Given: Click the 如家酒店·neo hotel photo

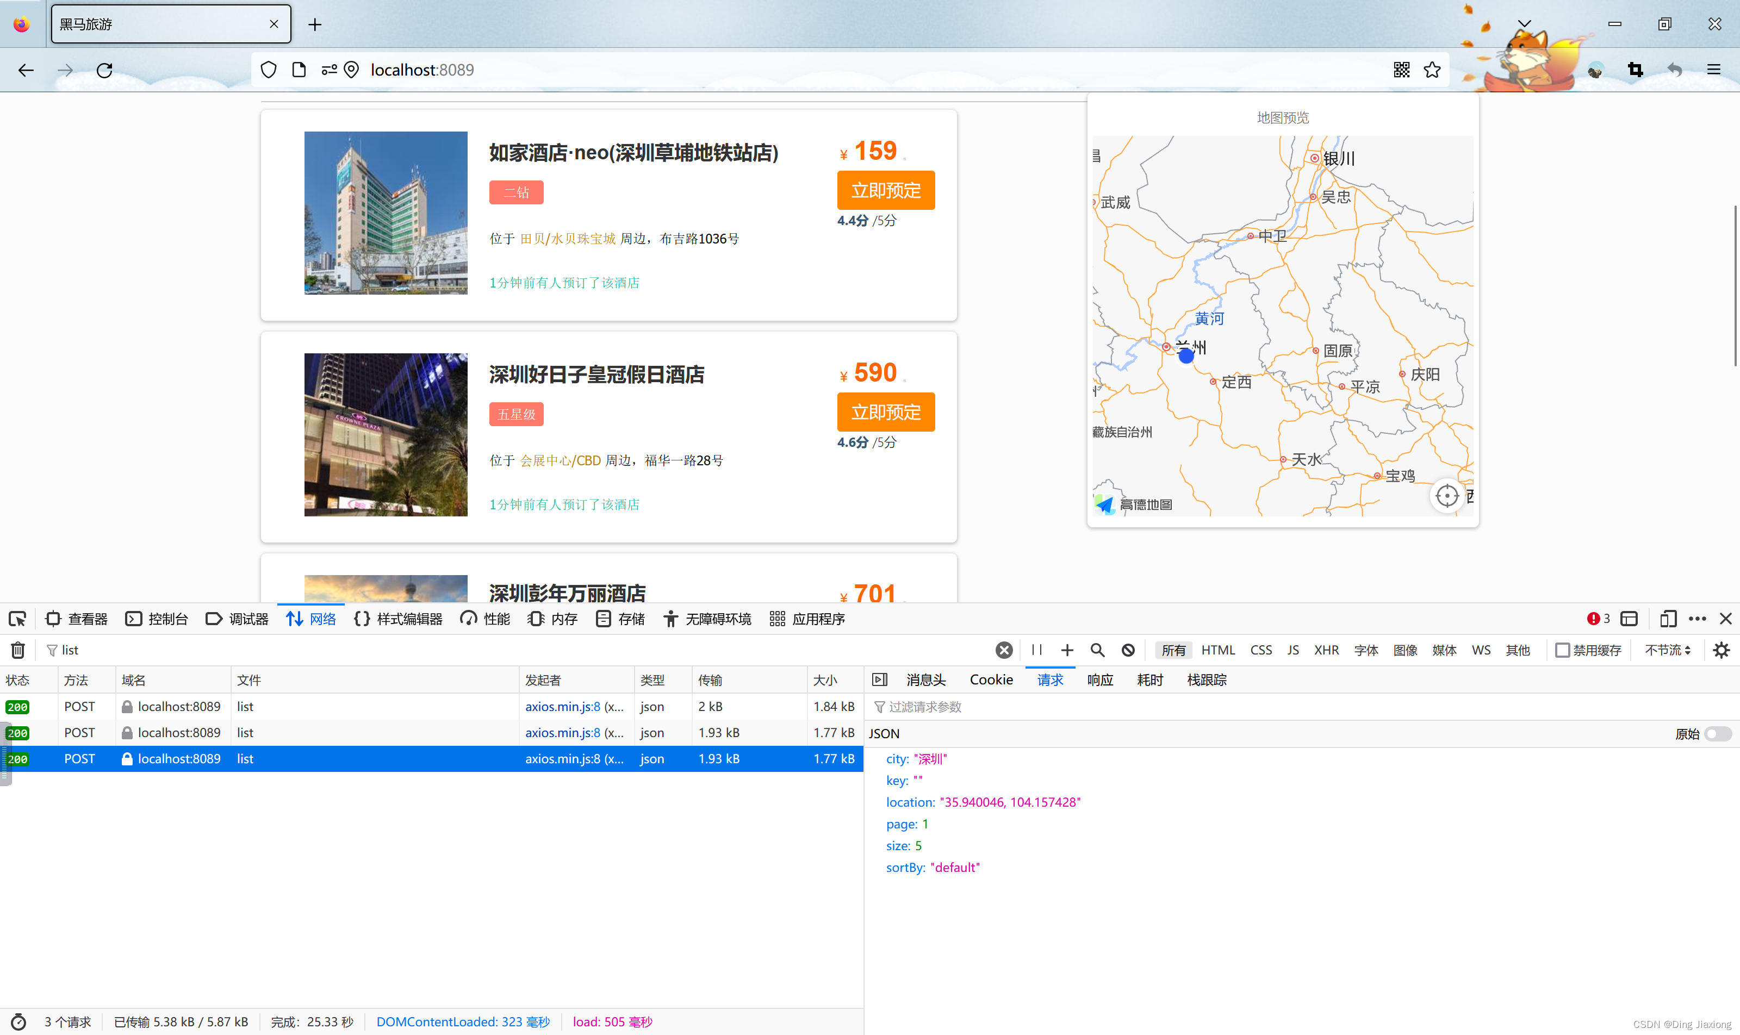Looking at the screenshot, I should pos(386,213).
